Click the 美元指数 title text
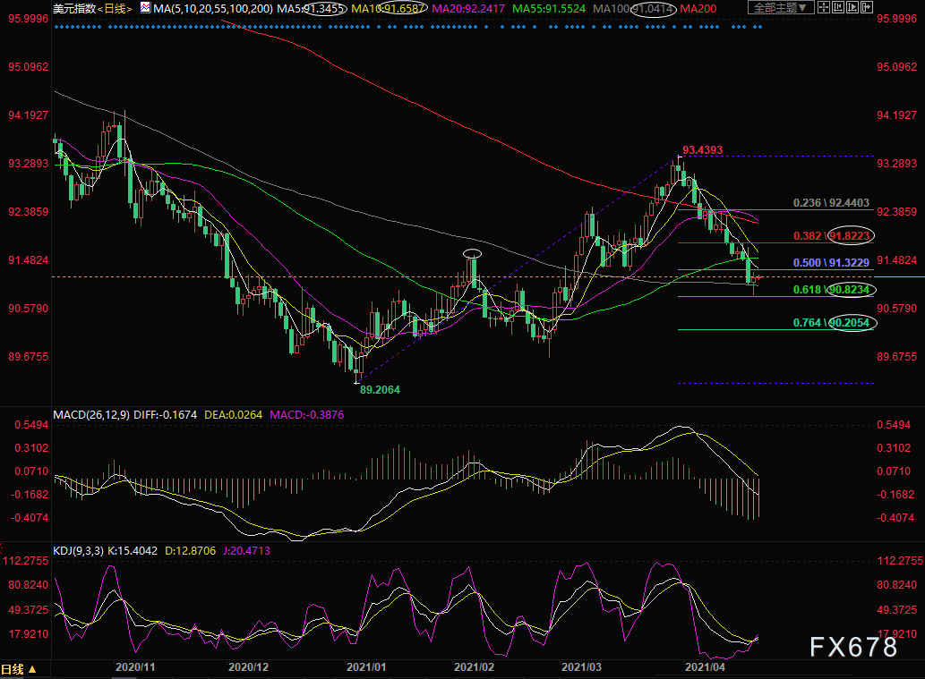 click(74, 8)
